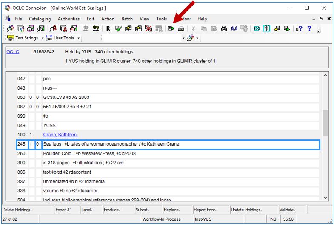Open the User Tools dropdown arrow
Viewport: 334px width, 225px height.
point(78,38)
